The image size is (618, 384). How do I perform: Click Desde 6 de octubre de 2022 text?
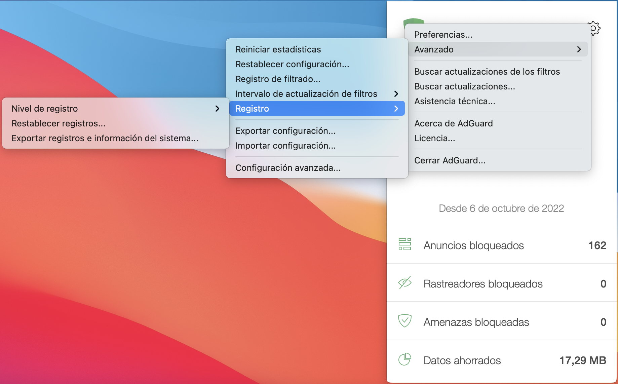click(x=501, y=208)
